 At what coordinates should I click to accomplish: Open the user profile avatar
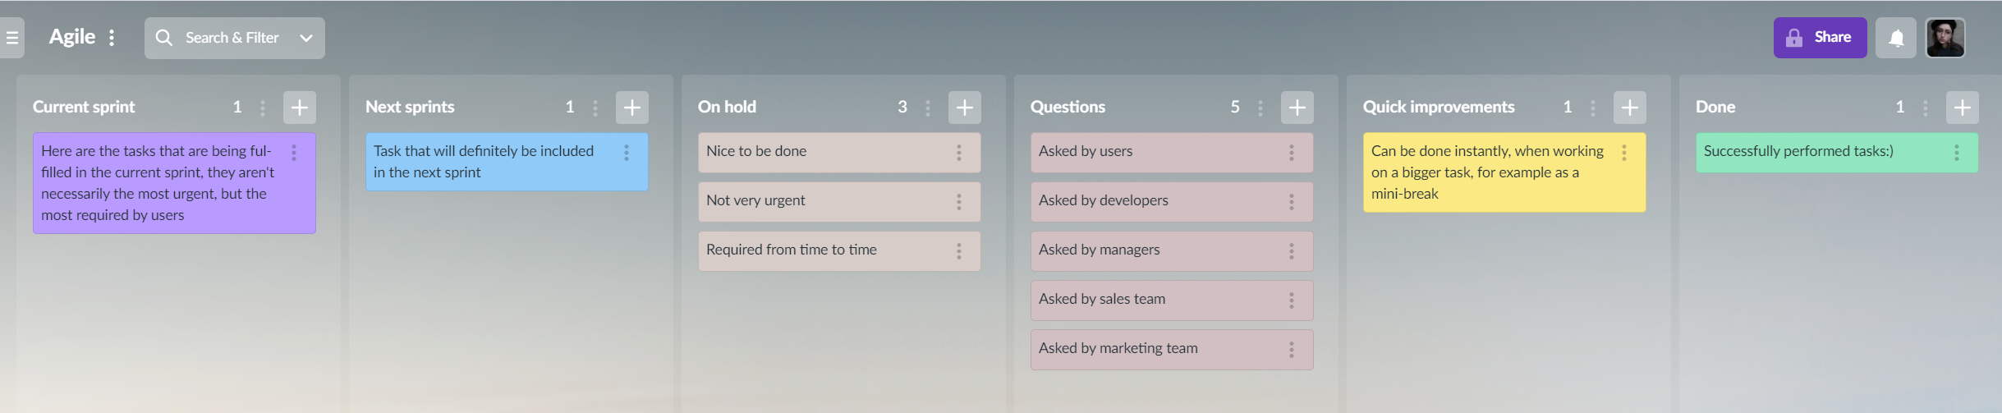tap(1945, 38)
